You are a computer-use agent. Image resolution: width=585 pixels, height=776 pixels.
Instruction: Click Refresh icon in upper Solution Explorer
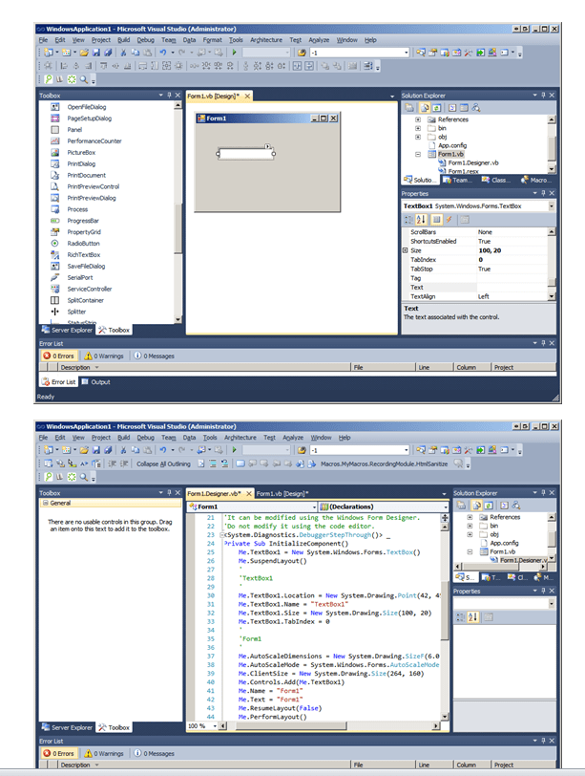[x=436, y=108]
